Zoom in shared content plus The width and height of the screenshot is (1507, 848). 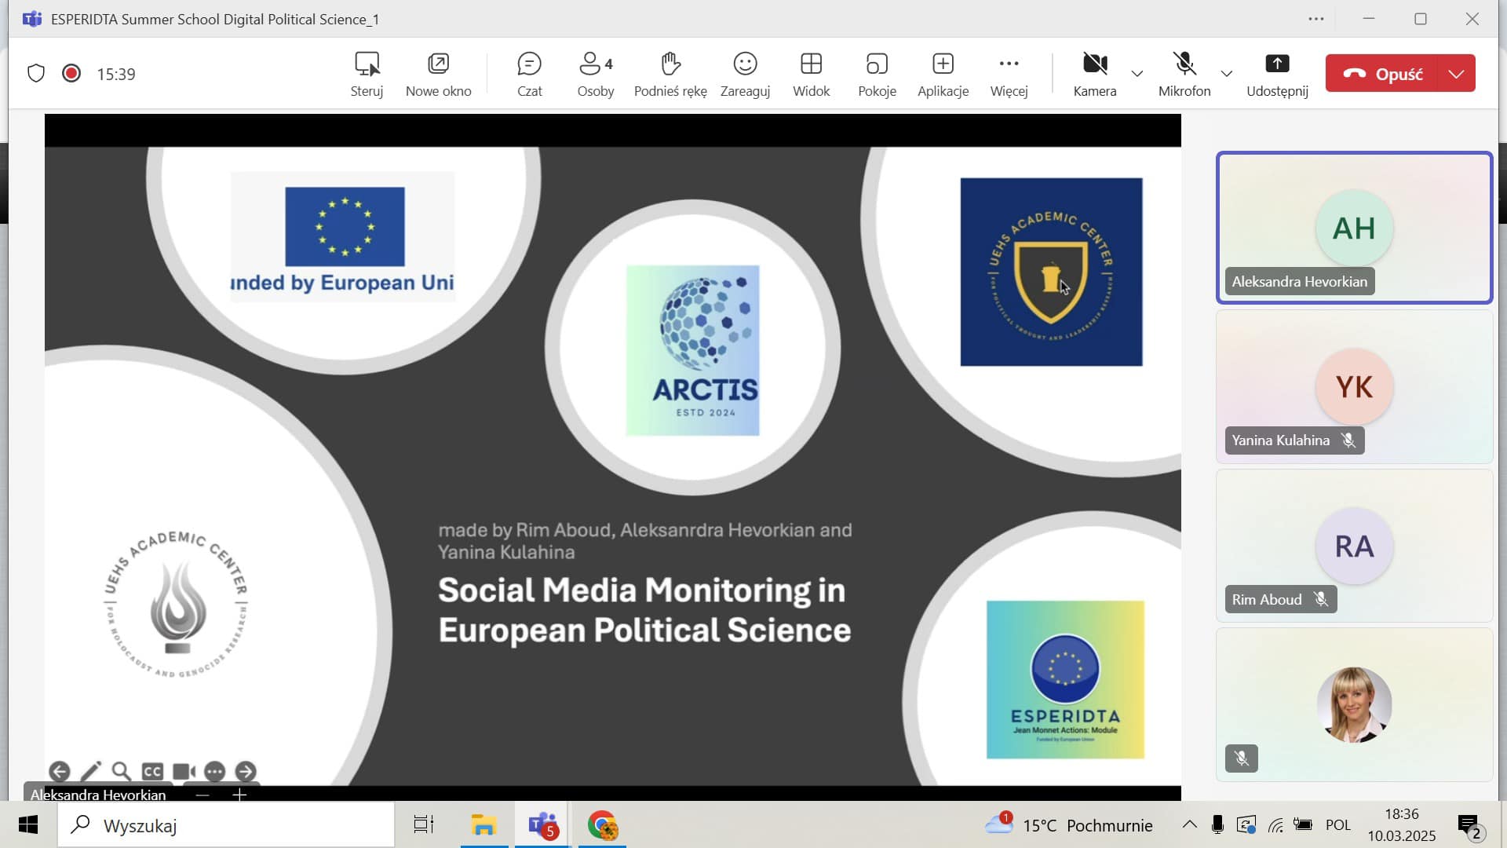[239, 795]
